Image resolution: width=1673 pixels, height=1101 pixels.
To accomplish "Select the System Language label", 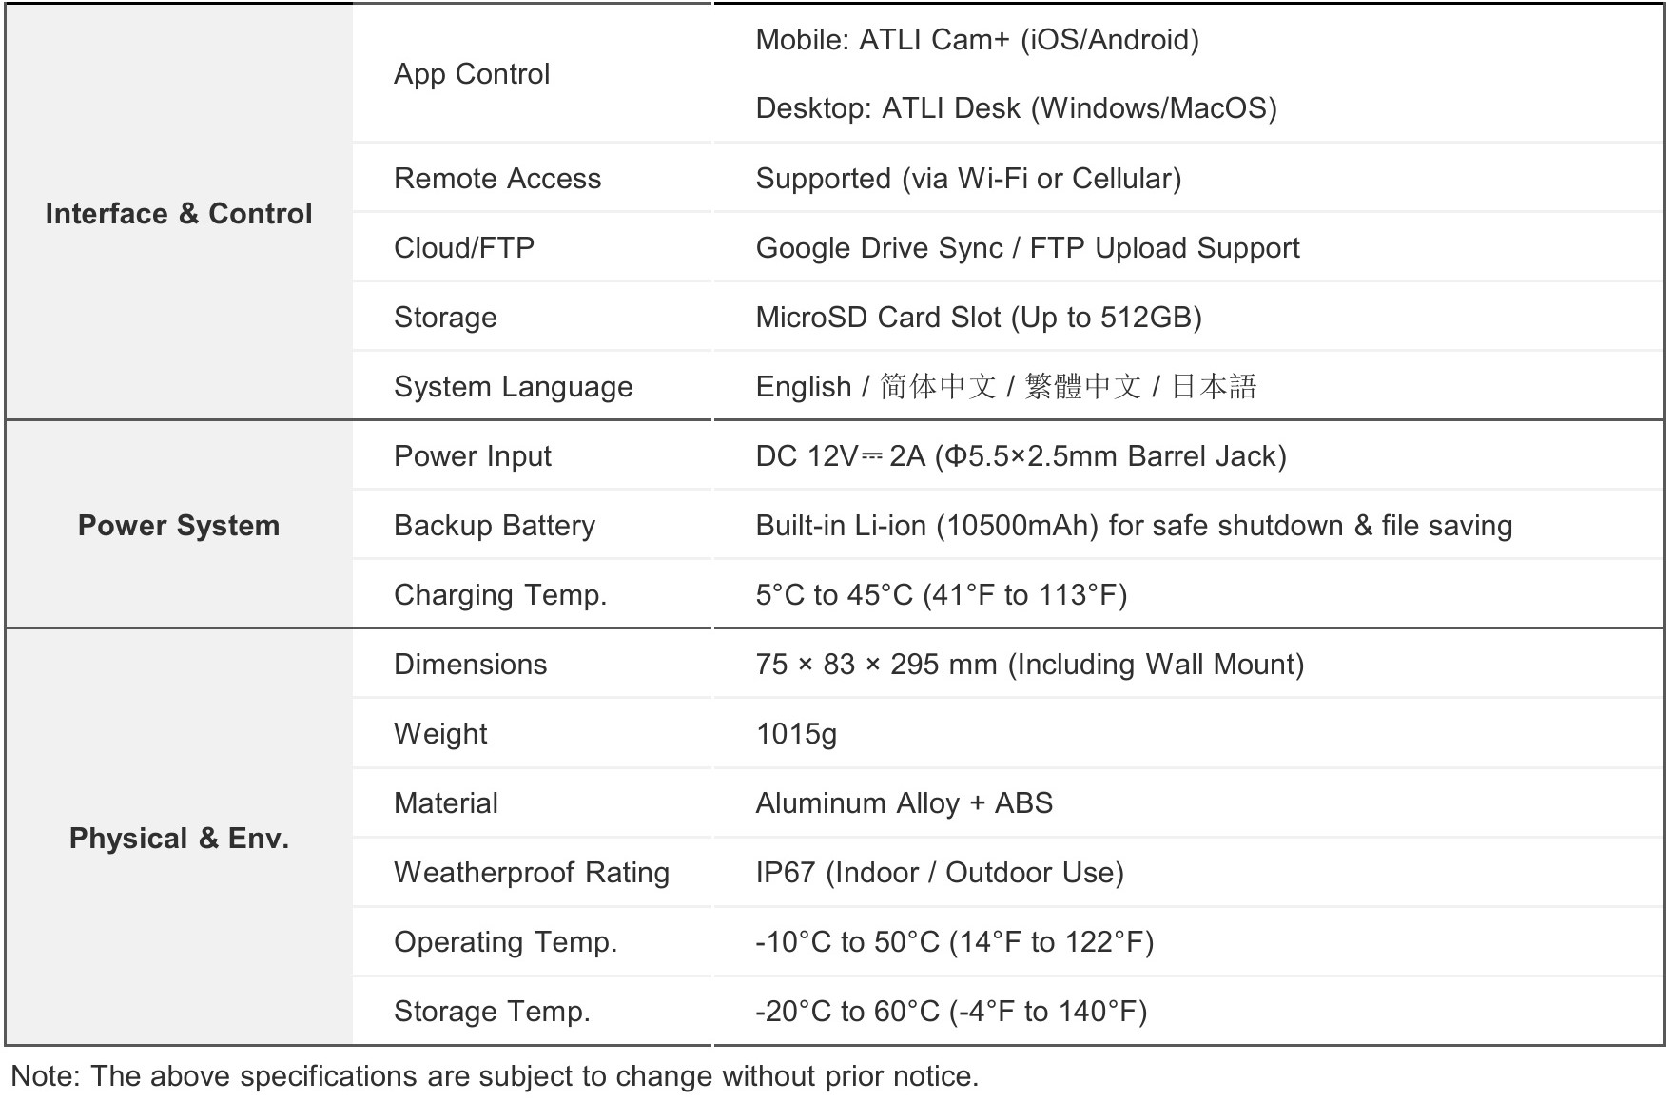I will [x=514, y=387].
